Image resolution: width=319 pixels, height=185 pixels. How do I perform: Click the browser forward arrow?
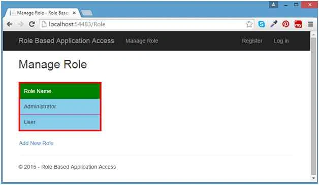[20, 24]
